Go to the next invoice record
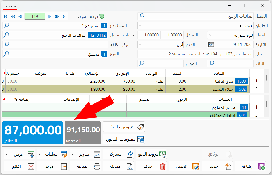The height and width of the screenshot is (175, 272). [49, 16]
